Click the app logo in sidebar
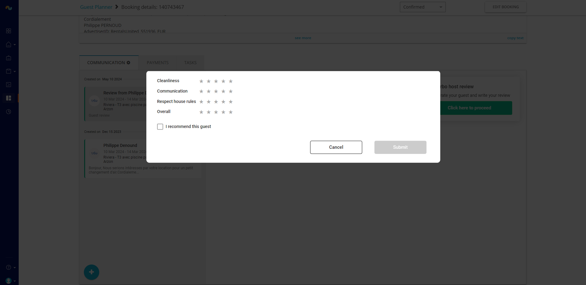The image size is (586, 285). tap(9, 8)
